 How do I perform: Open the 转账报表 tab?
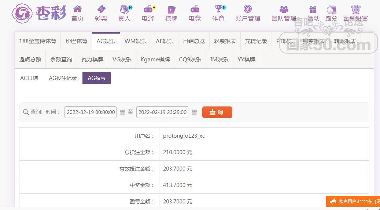[345, 41]
